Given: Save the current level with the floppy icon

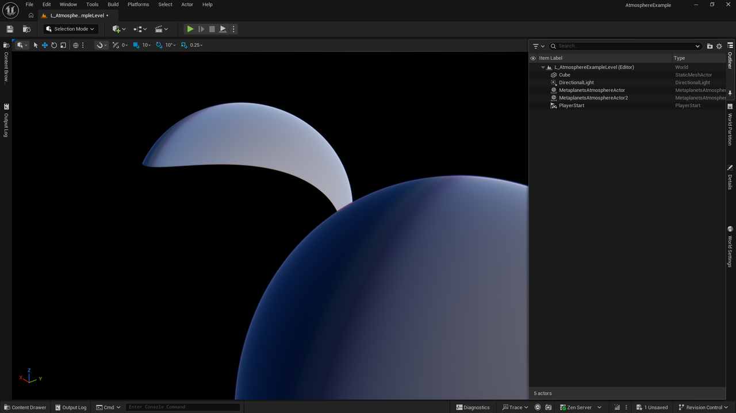Looking at the screenshot, I should point(10,29).
